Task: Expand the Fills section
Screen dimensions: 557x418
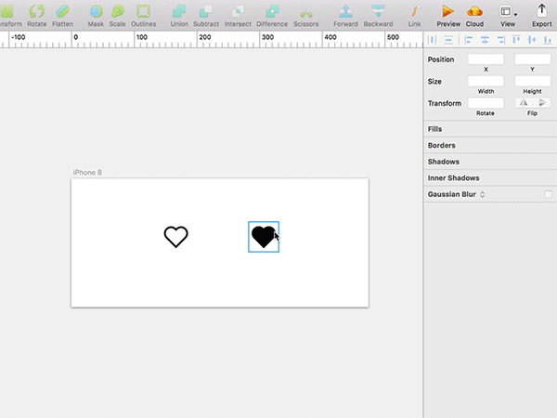Action: click(490, 129)
